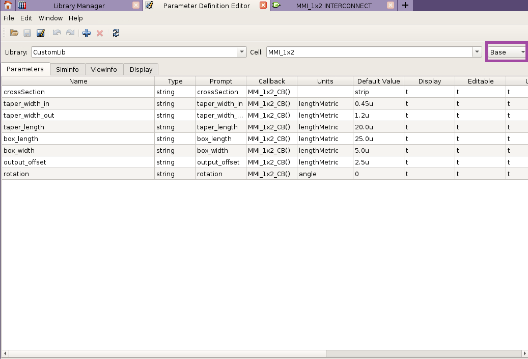This screenshot has height=359, width=528.
Task: Select the Display tab
Action: (x=141, y=69)
